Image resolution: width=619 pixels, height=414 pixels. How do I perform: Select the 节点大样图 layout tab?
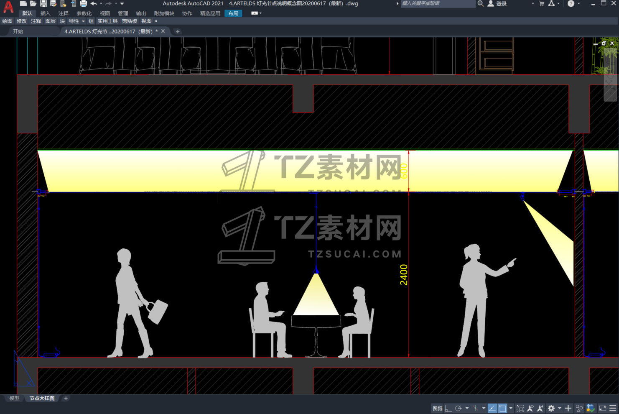(42, 398)
